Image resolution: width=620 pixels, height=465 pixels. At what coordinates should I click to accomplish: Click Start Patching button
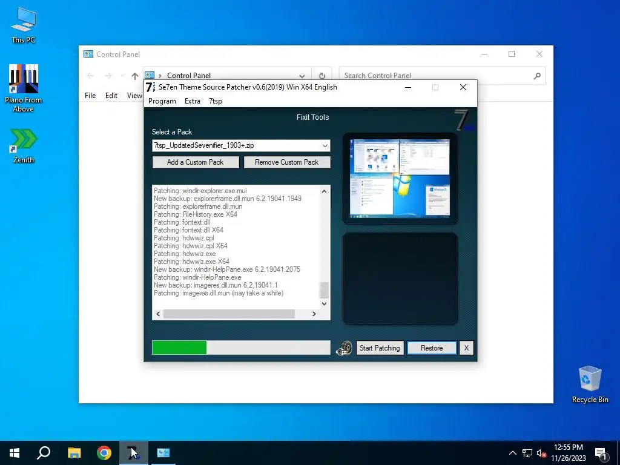click(380, 348)
